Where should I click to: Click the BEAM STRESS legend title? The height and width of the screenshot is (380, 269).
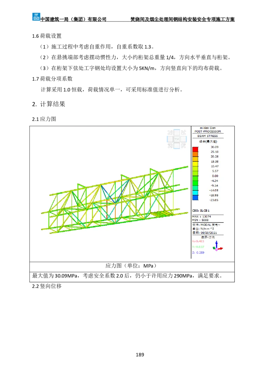pos(207,136)
